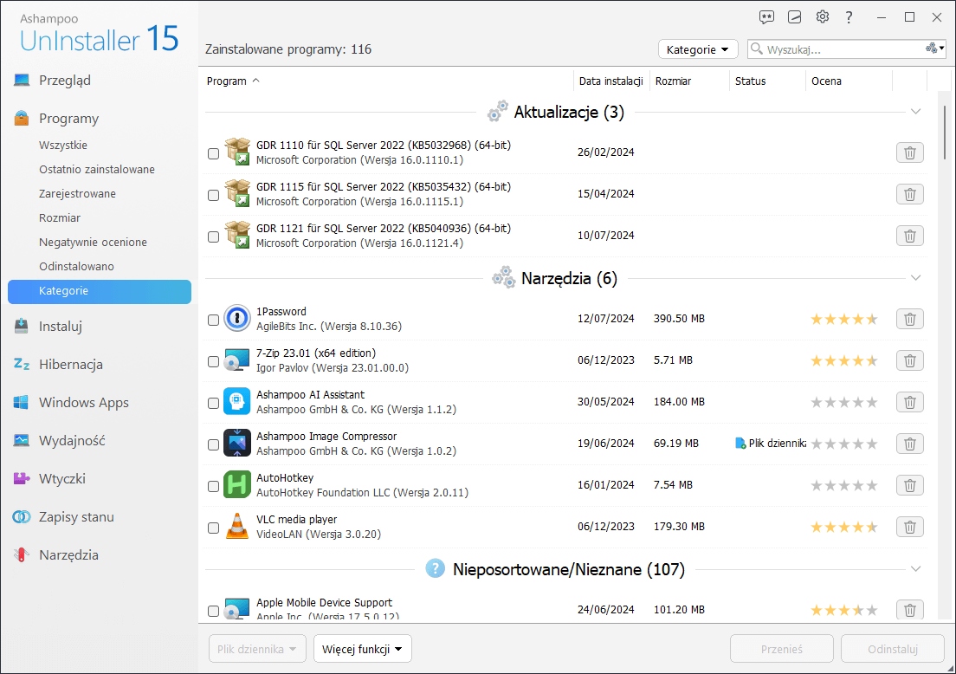Select Ostatnio zainstalowane in sidebar
The image size is (956, 674).
[97, 170]
